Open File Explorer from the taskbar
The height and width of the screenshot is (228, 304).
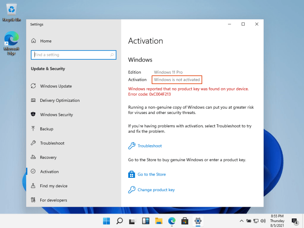pyautogui.click(x=159, y=221)
